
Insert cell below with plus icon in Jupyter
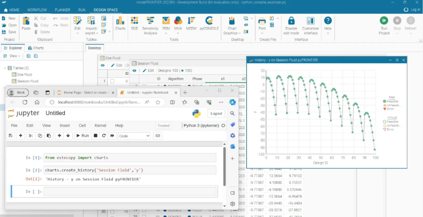point(20,136)
